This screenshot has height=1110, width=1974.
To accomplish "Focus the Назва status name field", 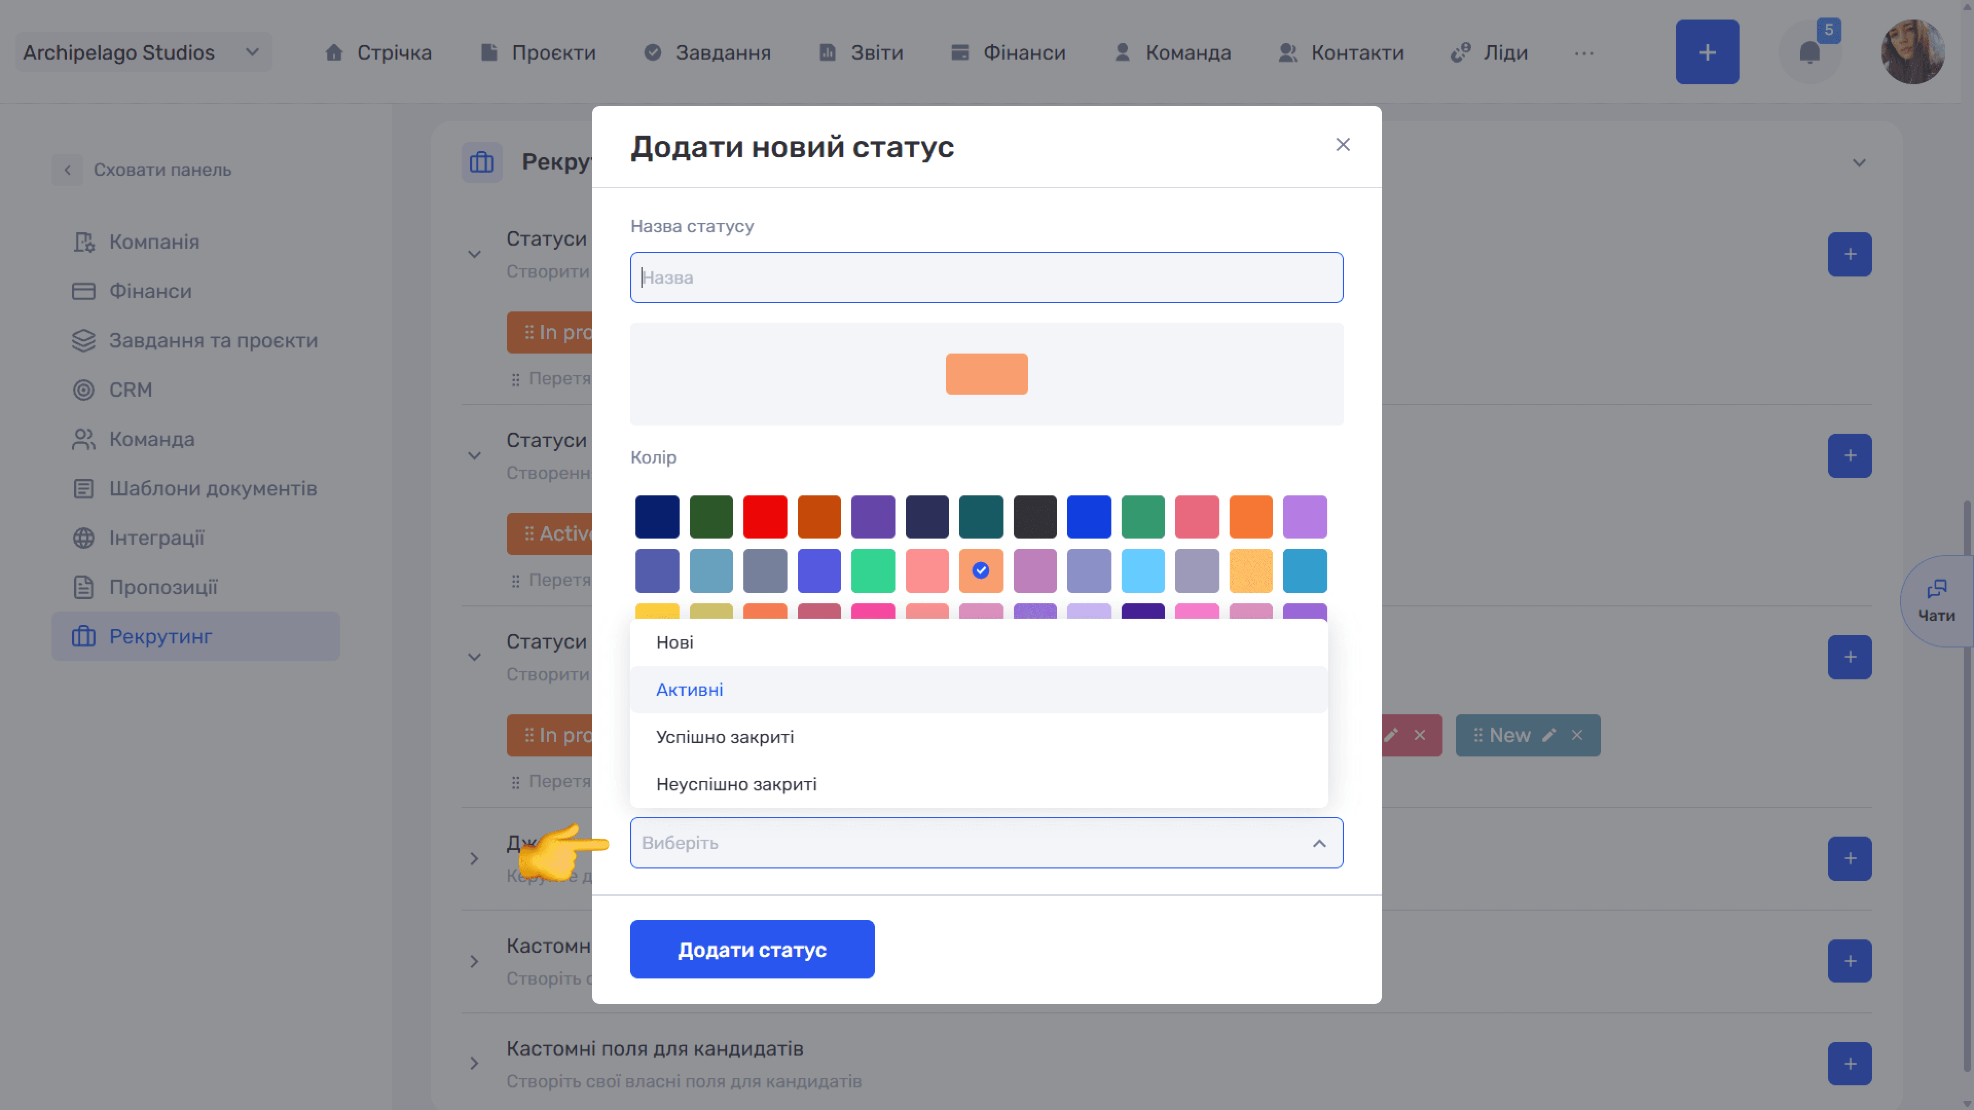I will 986,277.
